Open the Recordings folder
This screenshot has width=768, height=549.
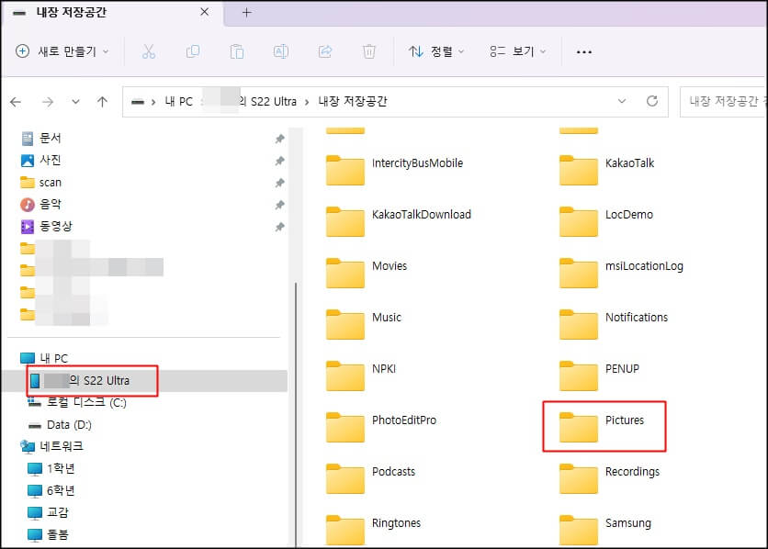pos(610,477)
